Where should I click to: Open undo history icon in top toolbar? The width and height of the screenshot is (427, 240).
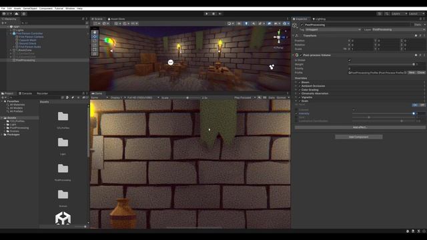(380, 13)
